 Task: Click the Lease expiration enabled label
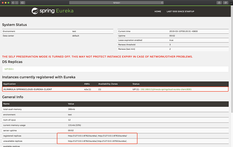[130, 40]
